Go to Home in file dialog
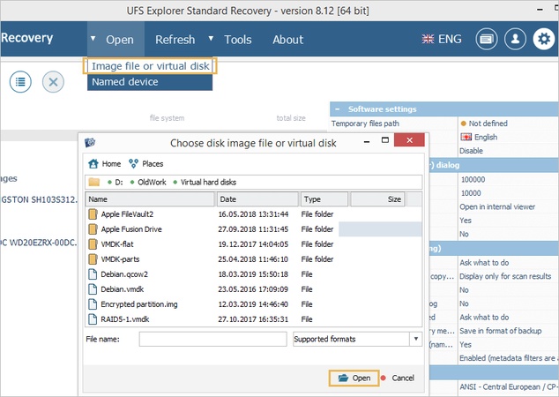Screen dimensions: 559x397 pyautogui.click(x=105, y=164)
